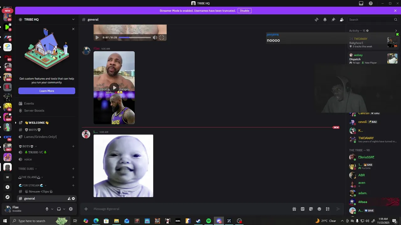Open Activity settings gear
Screen dimensions: 401x225
367,31
